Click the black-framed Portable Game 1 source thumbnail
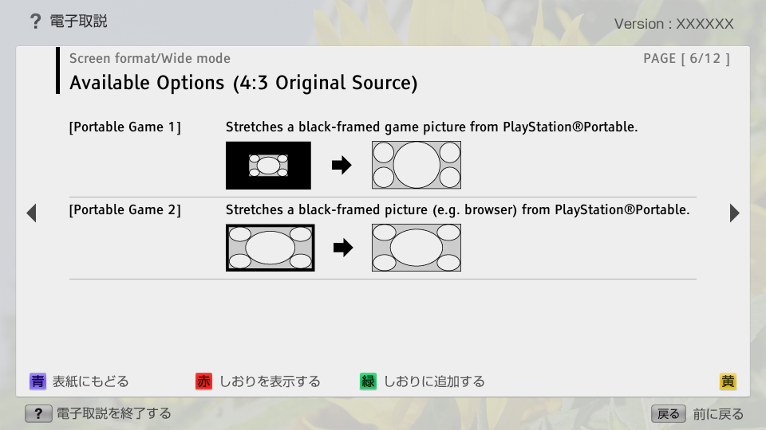 click(x=268, y=166)
